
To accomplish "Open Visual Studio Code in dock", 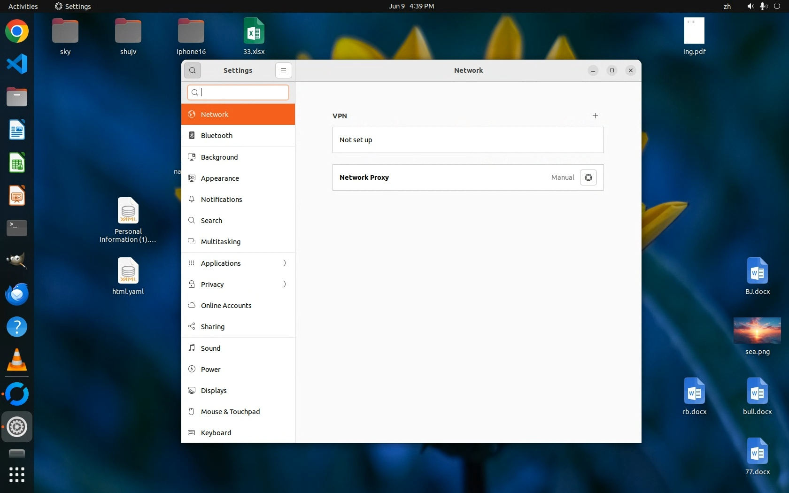I will (x=17, y=64).
